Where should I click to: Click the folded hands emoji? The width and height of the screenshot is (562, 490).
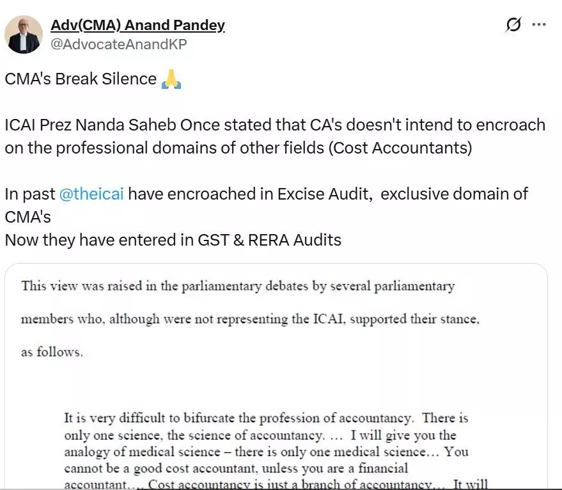(x=171, y=79)
